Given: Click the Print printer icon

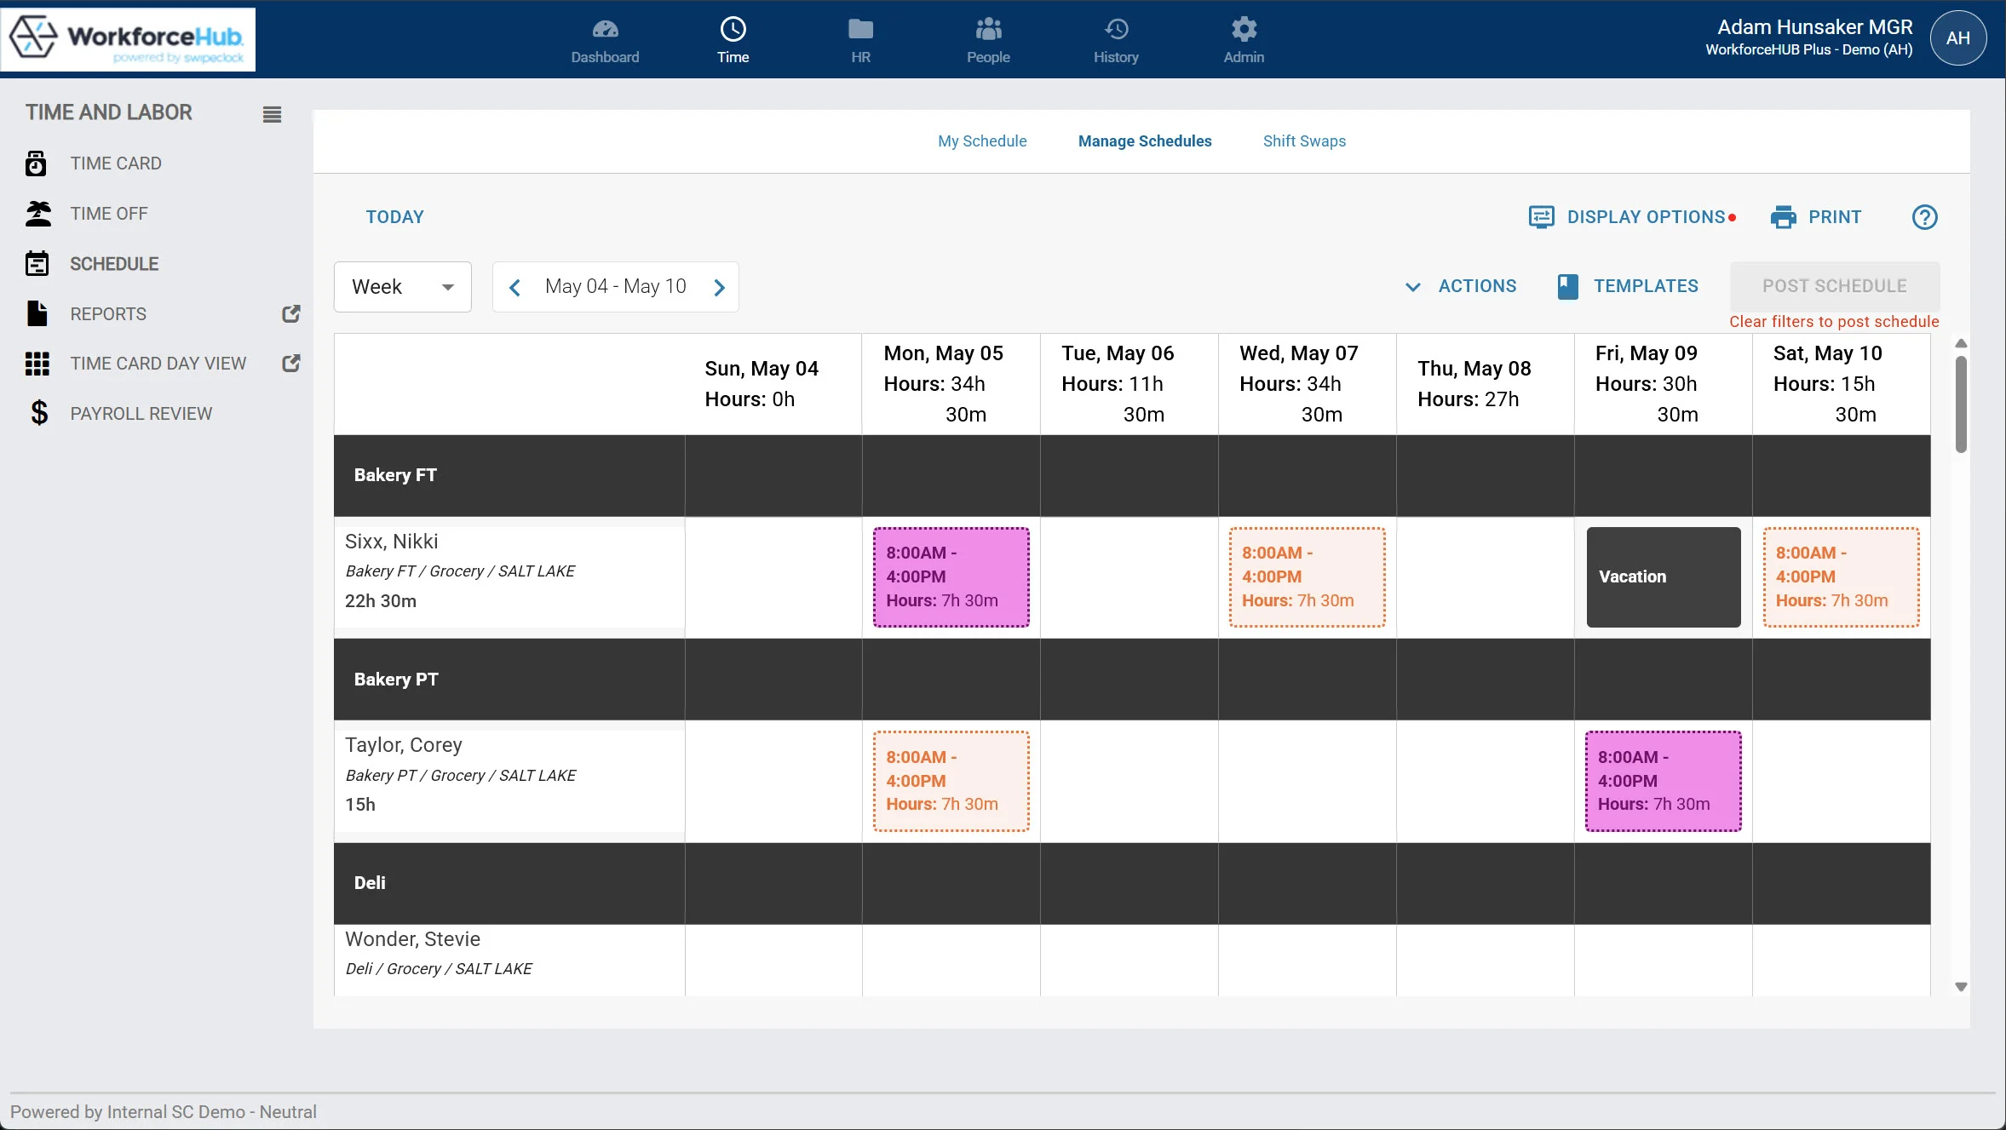Looking at the screenshot, I should (x=1783, y=217).
